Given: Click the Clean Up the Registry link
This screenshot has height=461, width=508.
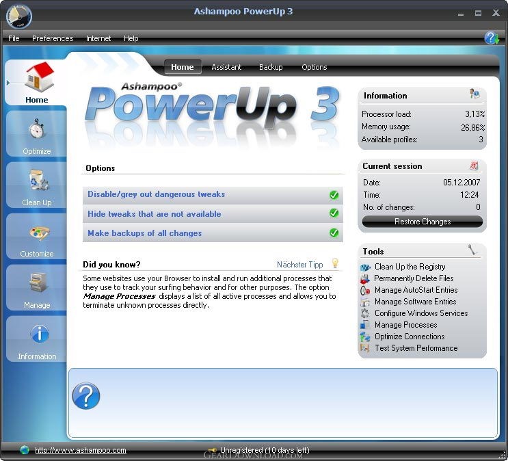Looking at the screenshot, I should (x=410, y=267).
